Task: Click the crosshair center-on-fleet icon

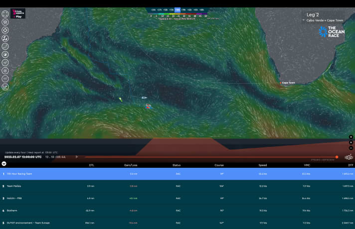Action: point(5,30)
